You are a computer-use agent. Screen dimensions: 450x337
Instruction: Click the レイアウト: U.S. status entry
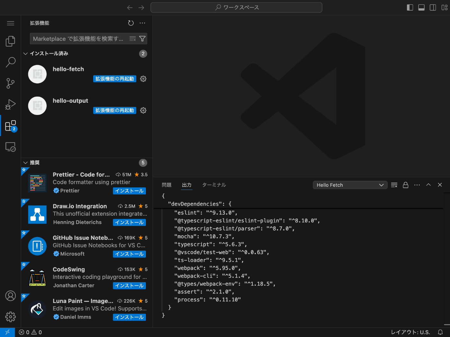[410, 332]
